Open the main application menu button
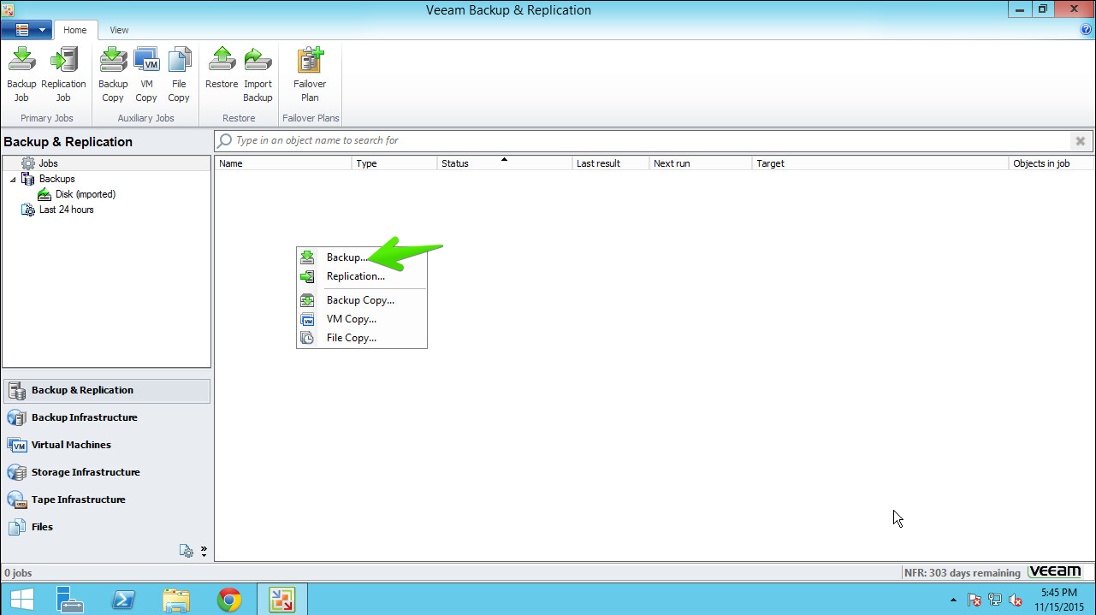 27,30
